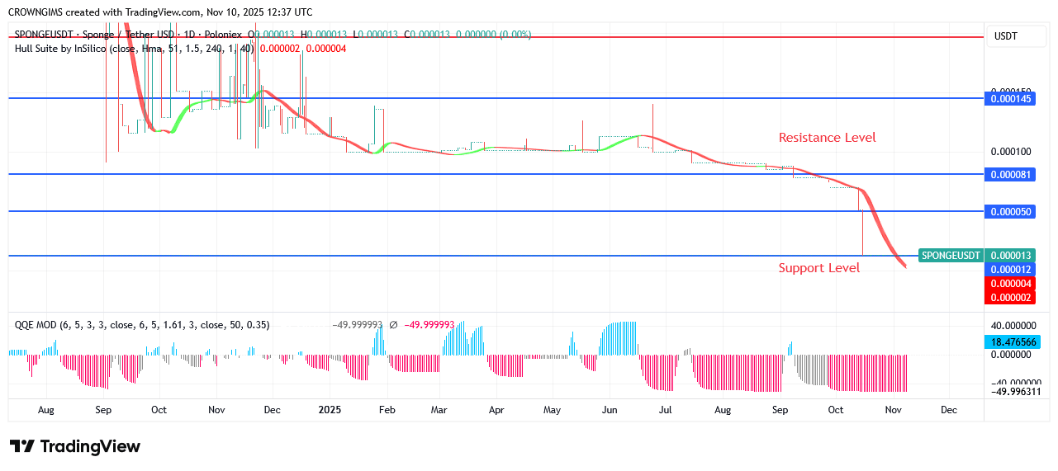Click the CROWNGIMS created with TradingView.com header
Viewport: 1058px width, 471px height.
(x=159, y=12)
